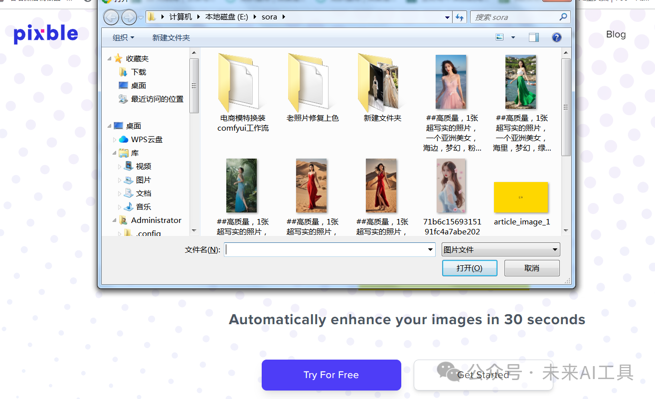Click the 文件名 text input field
Image resolution: width=655 pixels, height=399 pixels.
pos(327,250)
